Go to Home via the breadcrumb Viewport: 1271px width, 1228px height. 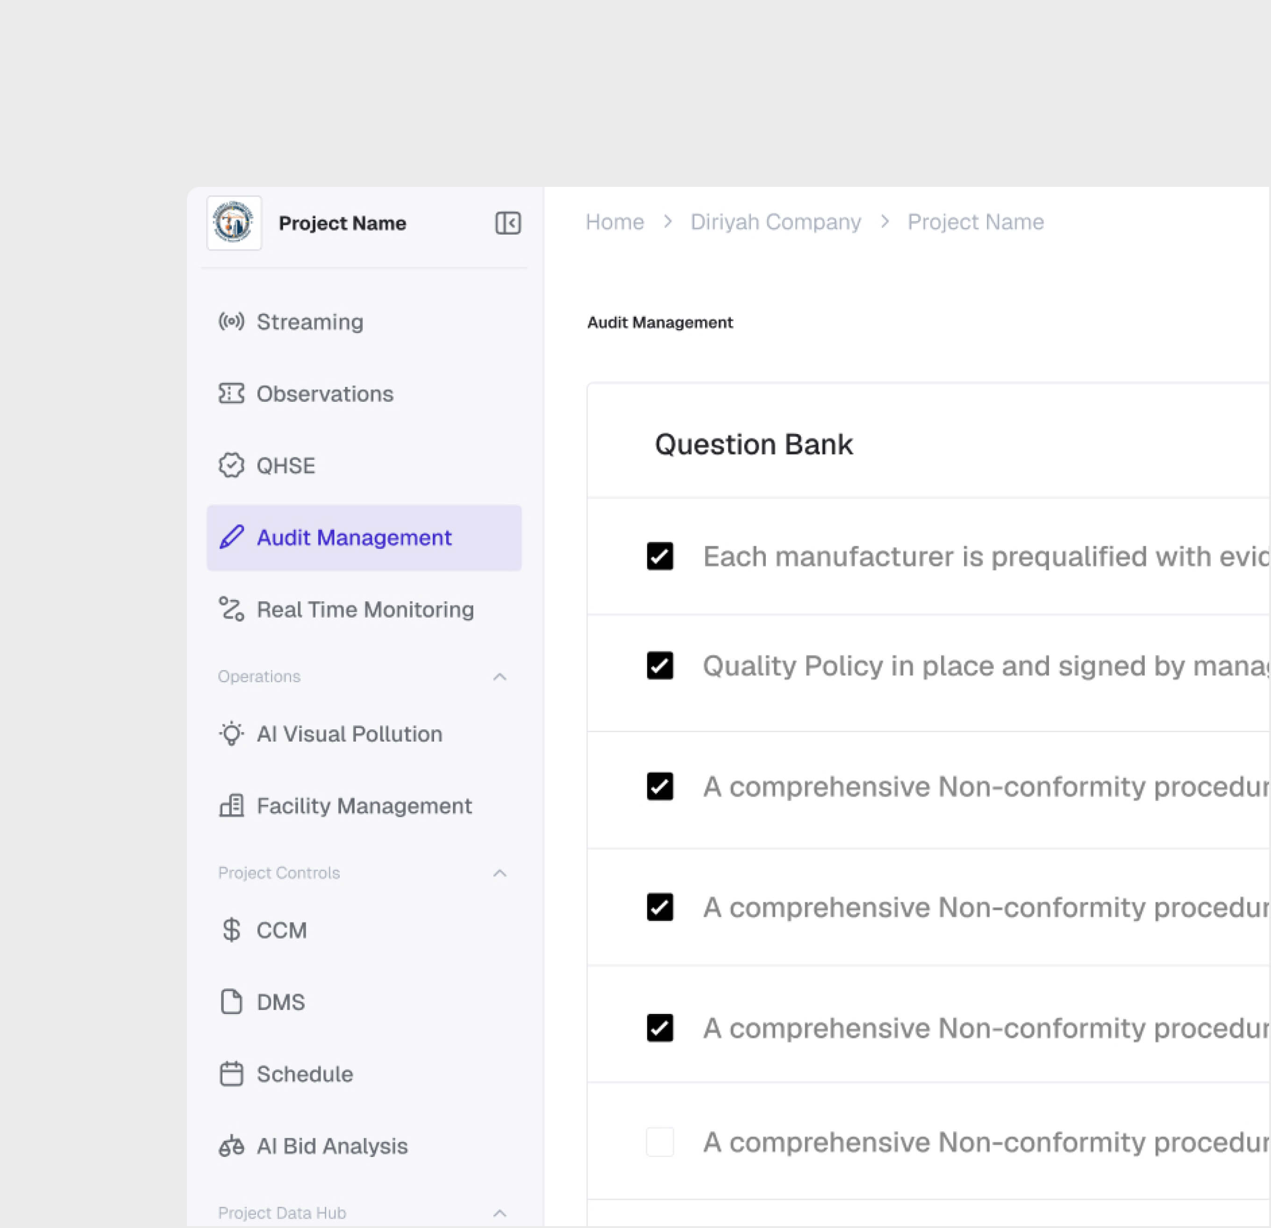pyautogui.click(x=614, y=221)
